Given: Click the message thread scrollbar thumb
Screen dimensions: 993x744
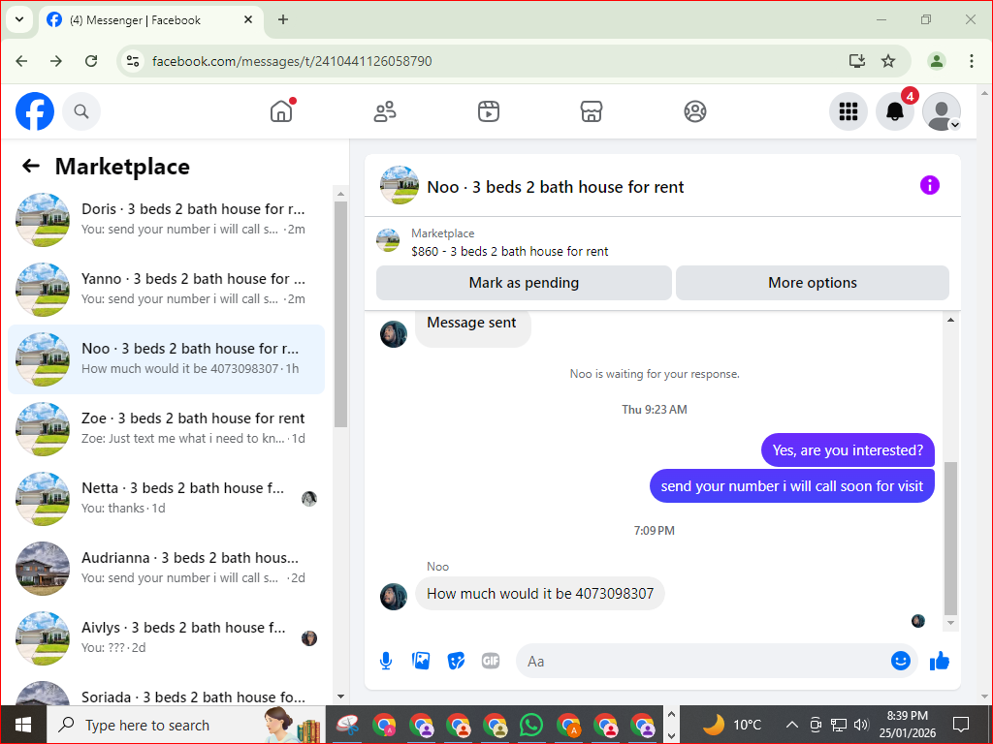Looking at the screenshot, I should (950, 538).
